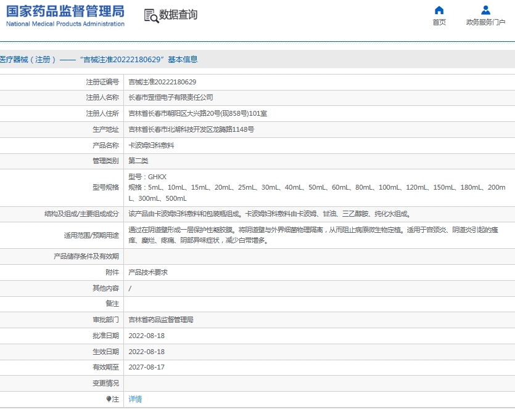Open the 详情 link in the 注 row

click(135, 399)
